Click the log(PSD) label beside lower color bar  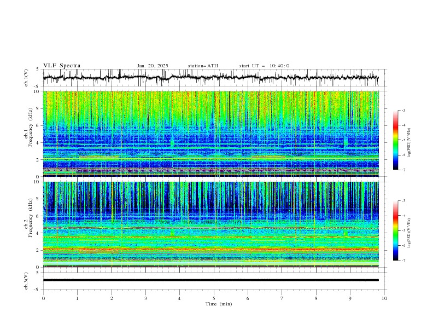tap(410, 233)
